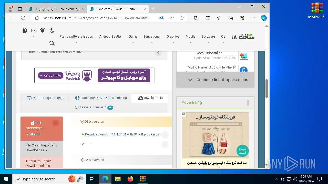Screen dimensions: 328x184
Task: Collapse the 64-bit version section
Action: (x=92, y=122)
